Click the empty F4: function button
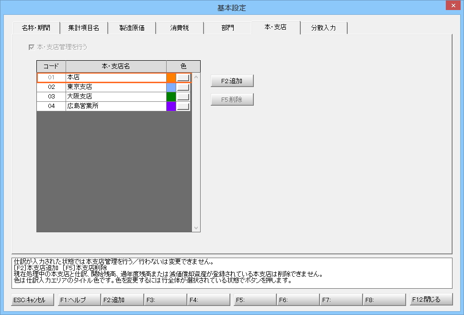464x315 pixels. [209, 300]
